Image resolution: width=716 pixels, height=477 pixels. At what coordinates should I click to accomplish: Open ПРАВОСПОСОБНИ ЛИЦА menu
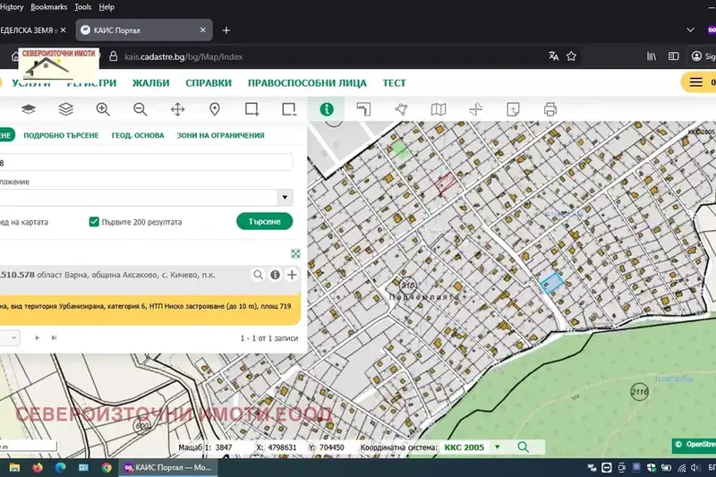tap(307, 83)
